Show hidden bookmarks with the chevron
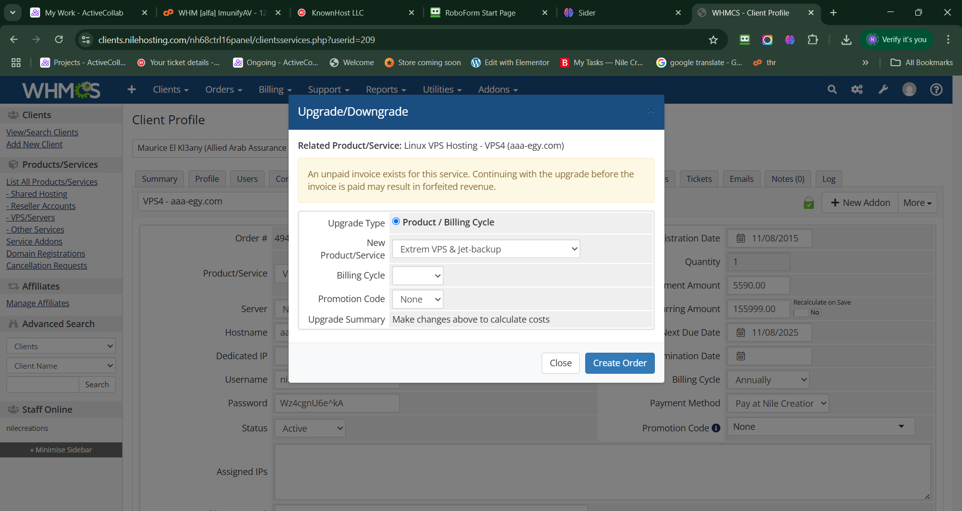Screen dimensions: 962x511 [x=865, y=63]
